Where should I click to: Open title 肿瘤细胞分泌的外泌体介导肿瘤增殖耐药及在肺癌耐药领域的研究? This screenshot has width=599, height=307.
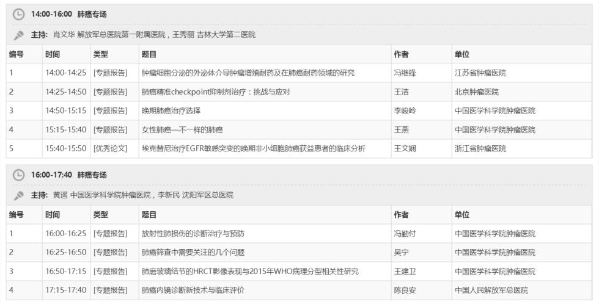point(248,73)
